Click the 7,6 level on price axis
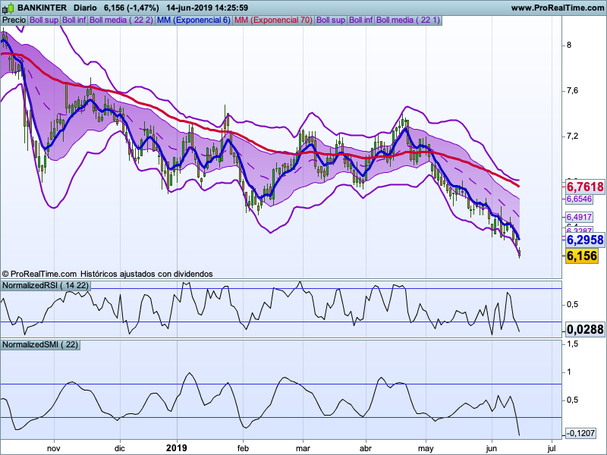 tap(573, 90)
